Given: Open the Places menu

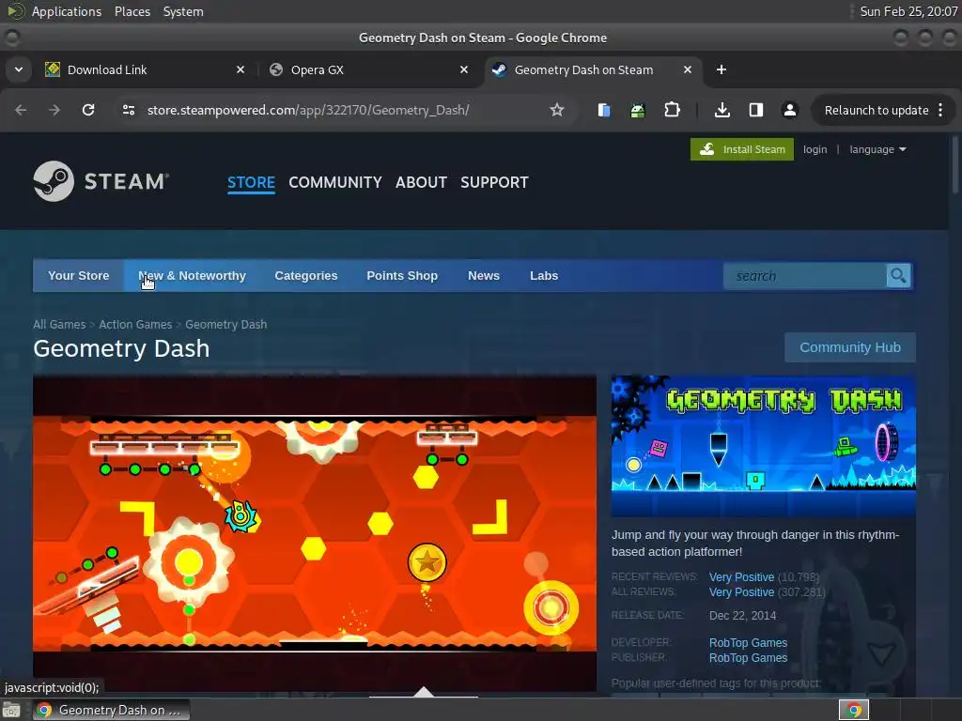Looking at the screenshot, I should [x=132, y=11].
